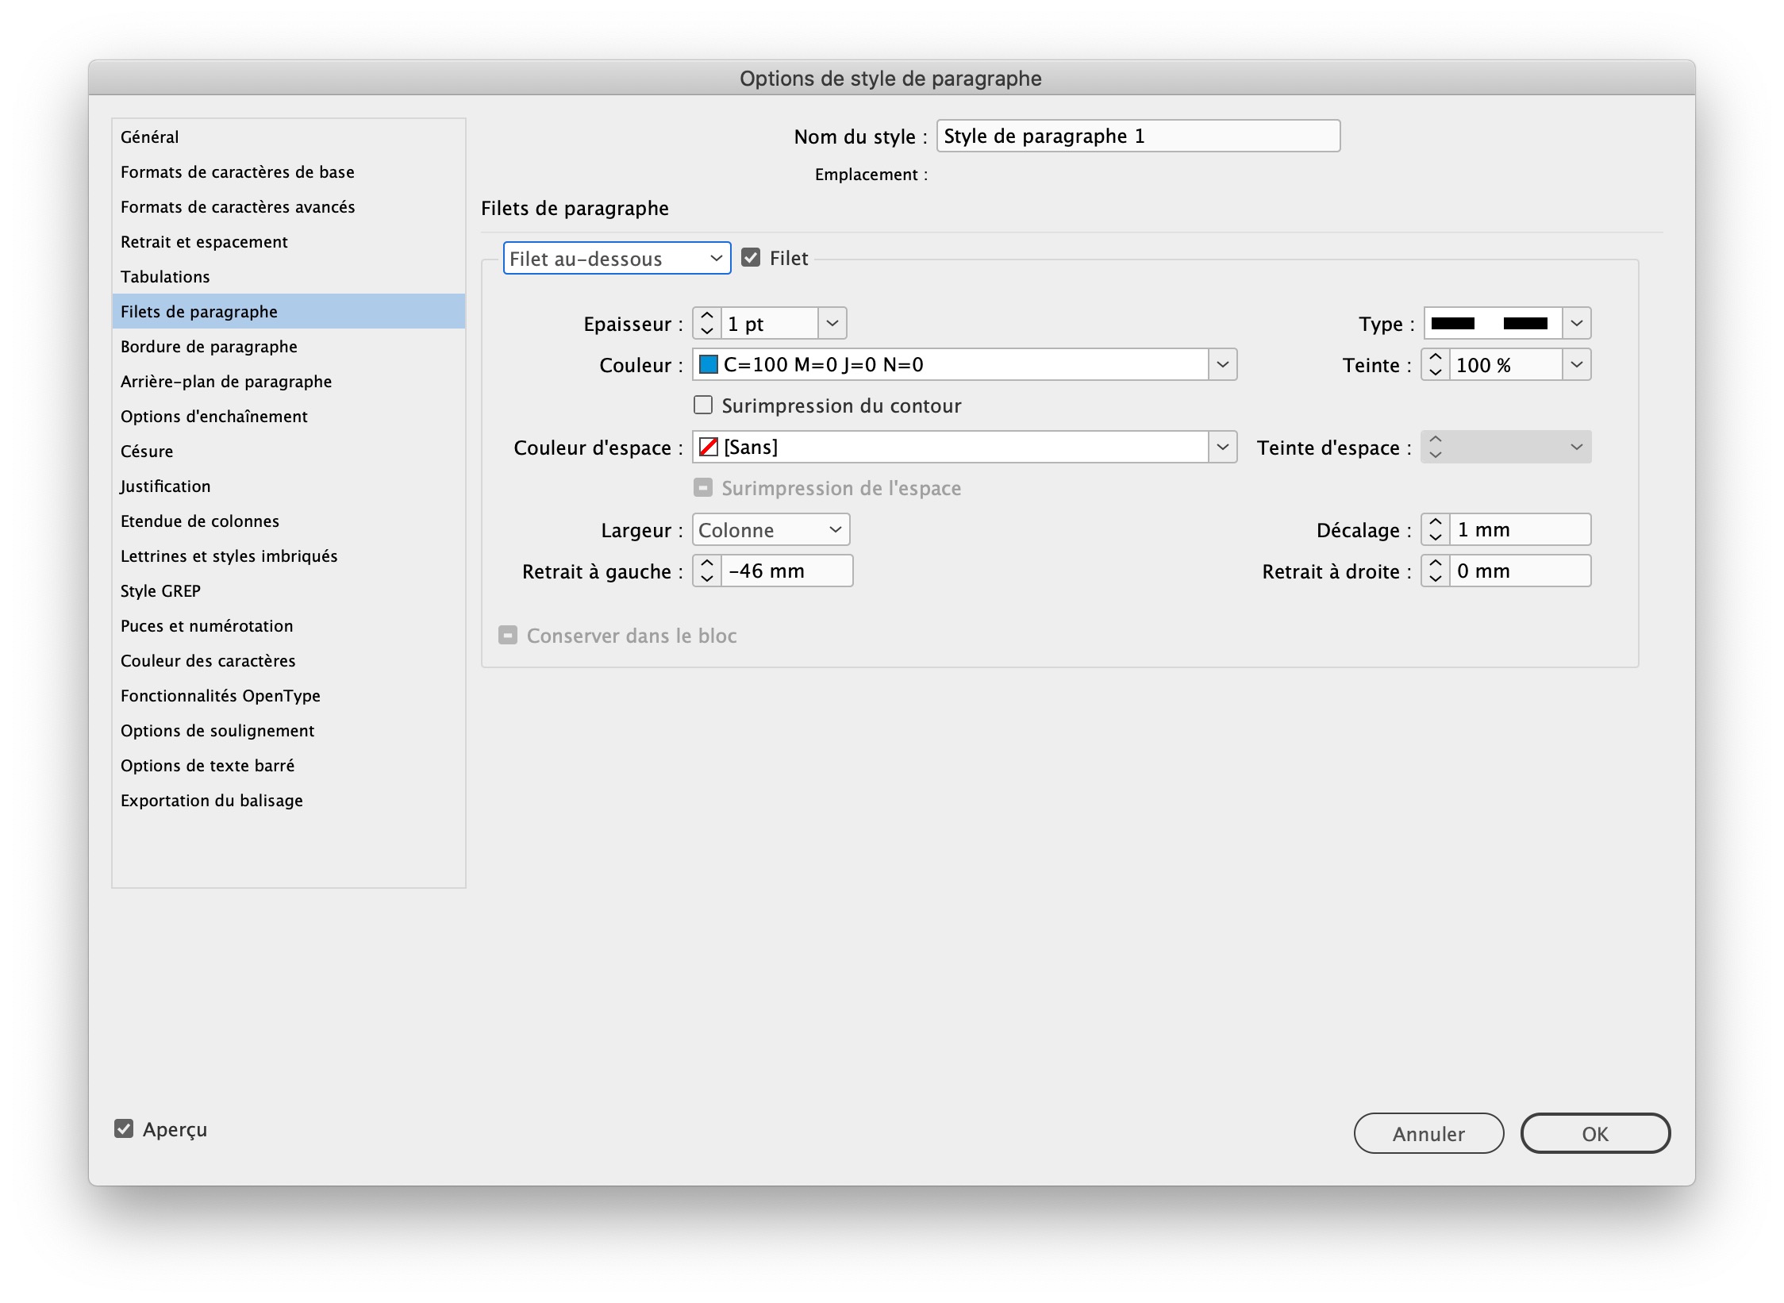Screen dimensions: 1784x1303
Task: Click the Teinte stepper arrows
Action: [1435, 365]
